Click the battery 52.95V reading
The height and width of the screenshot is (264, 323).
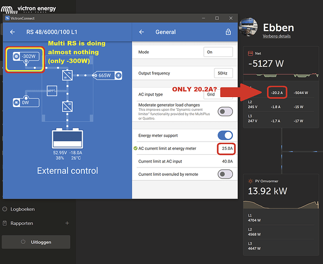tap(60, 153)
